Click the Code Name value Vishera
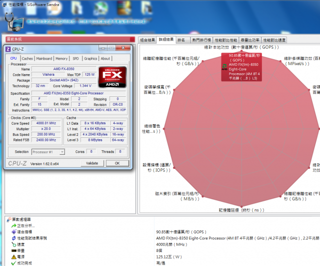 (48, 75)
